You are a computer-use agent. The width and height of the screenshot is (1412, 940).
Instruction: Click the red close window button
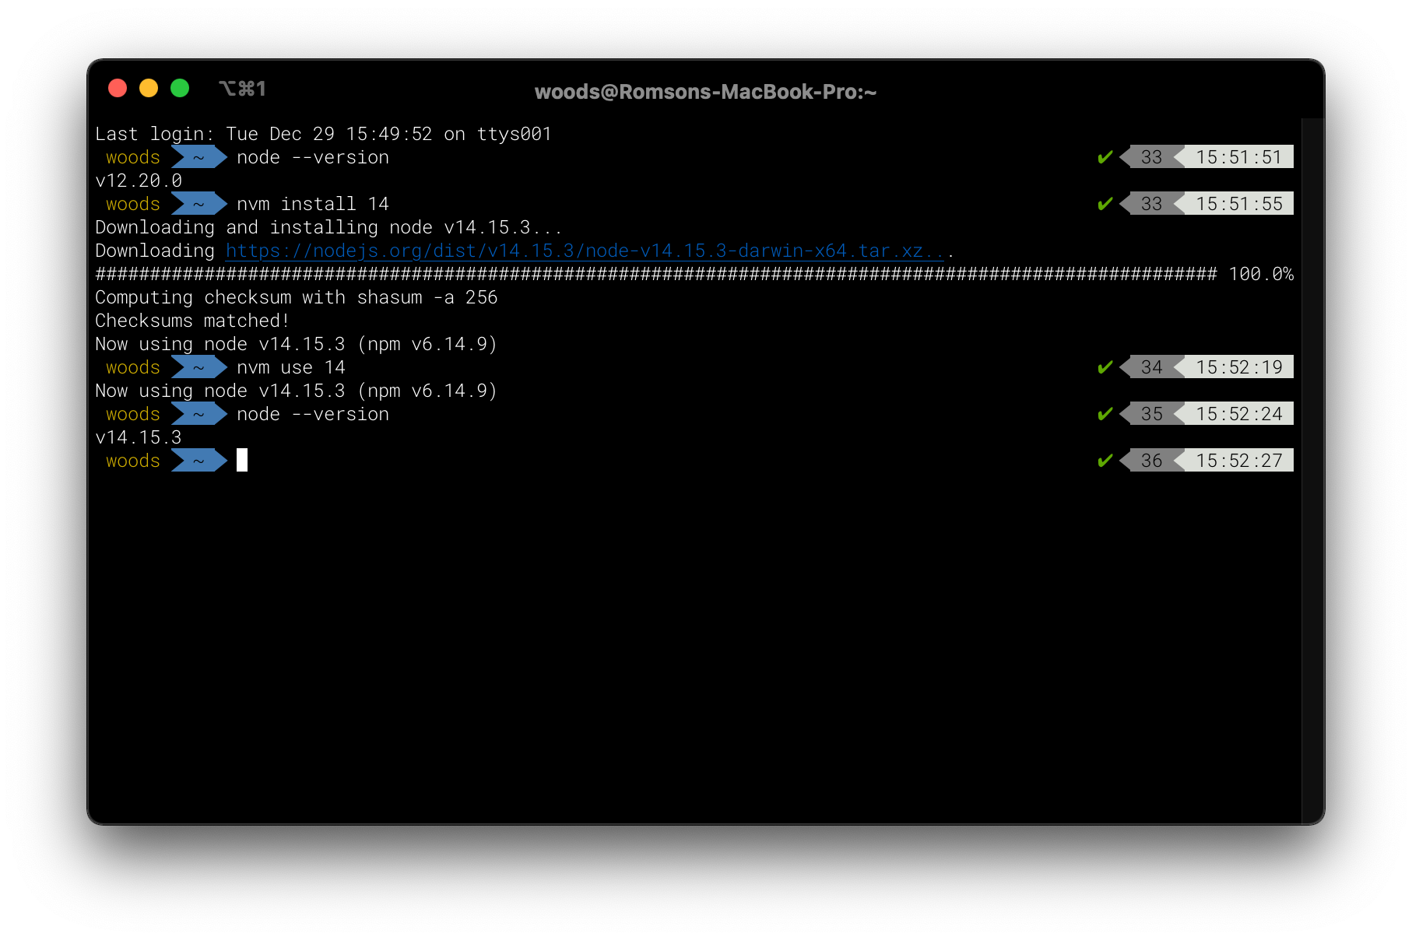pyautogui.click(x=118, y=88)
